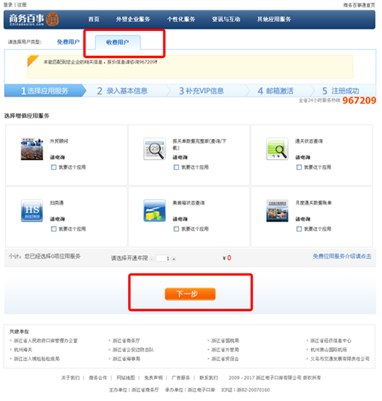The height and width of the screenshot is (401, 382).
Task: Click step 3 补充VIP信息
Action: [x=201, y=91]
